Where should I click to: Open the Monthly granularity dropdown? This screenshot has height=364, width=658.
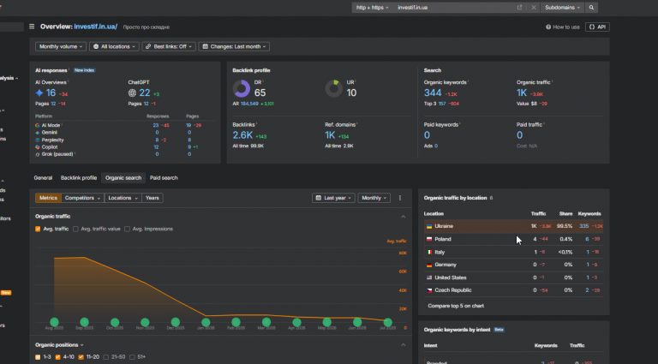pyautogui.click(x=374, y=198)
